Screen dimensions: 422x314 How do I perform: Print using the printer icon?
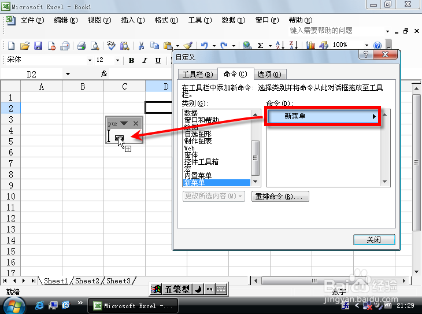pos(81,46)
